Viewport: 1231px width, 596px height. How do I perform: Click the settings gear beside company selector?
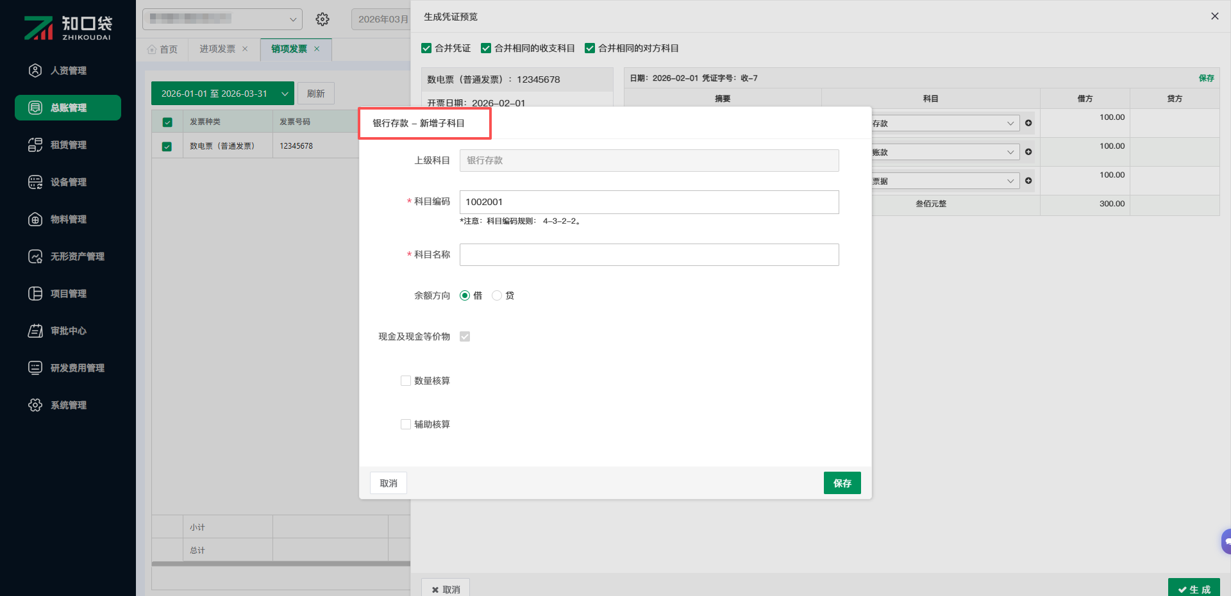click(322, 19)
